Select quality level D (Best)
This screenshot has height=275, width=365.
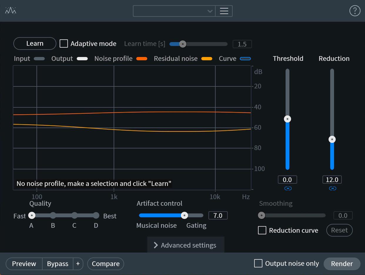click(x=96, y=216)
